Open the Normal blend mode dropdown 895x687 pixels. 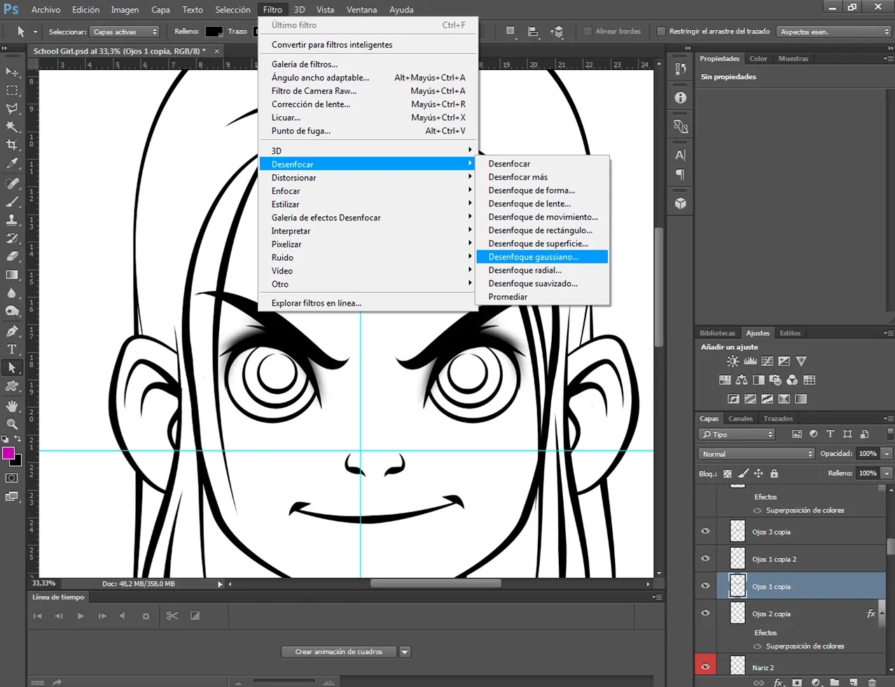pos(756,454)
